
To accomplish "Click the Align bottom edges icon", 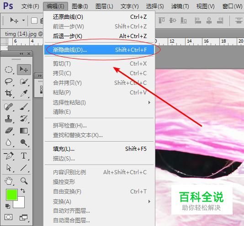I will pos(184,21).
